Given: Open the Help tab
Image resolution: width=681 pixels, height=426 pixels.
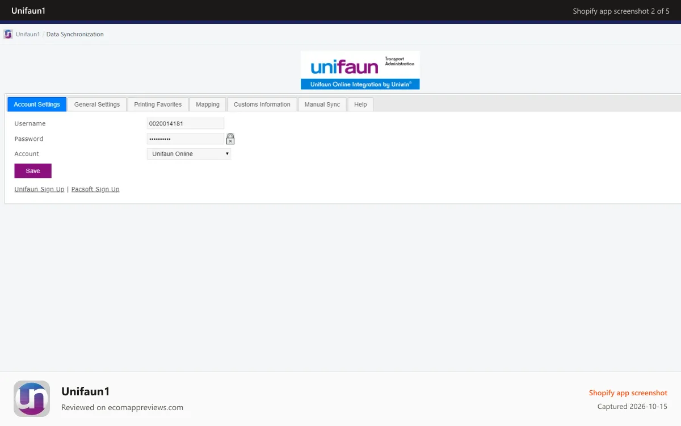Looking at the screenshot, I should pos(360,105).
